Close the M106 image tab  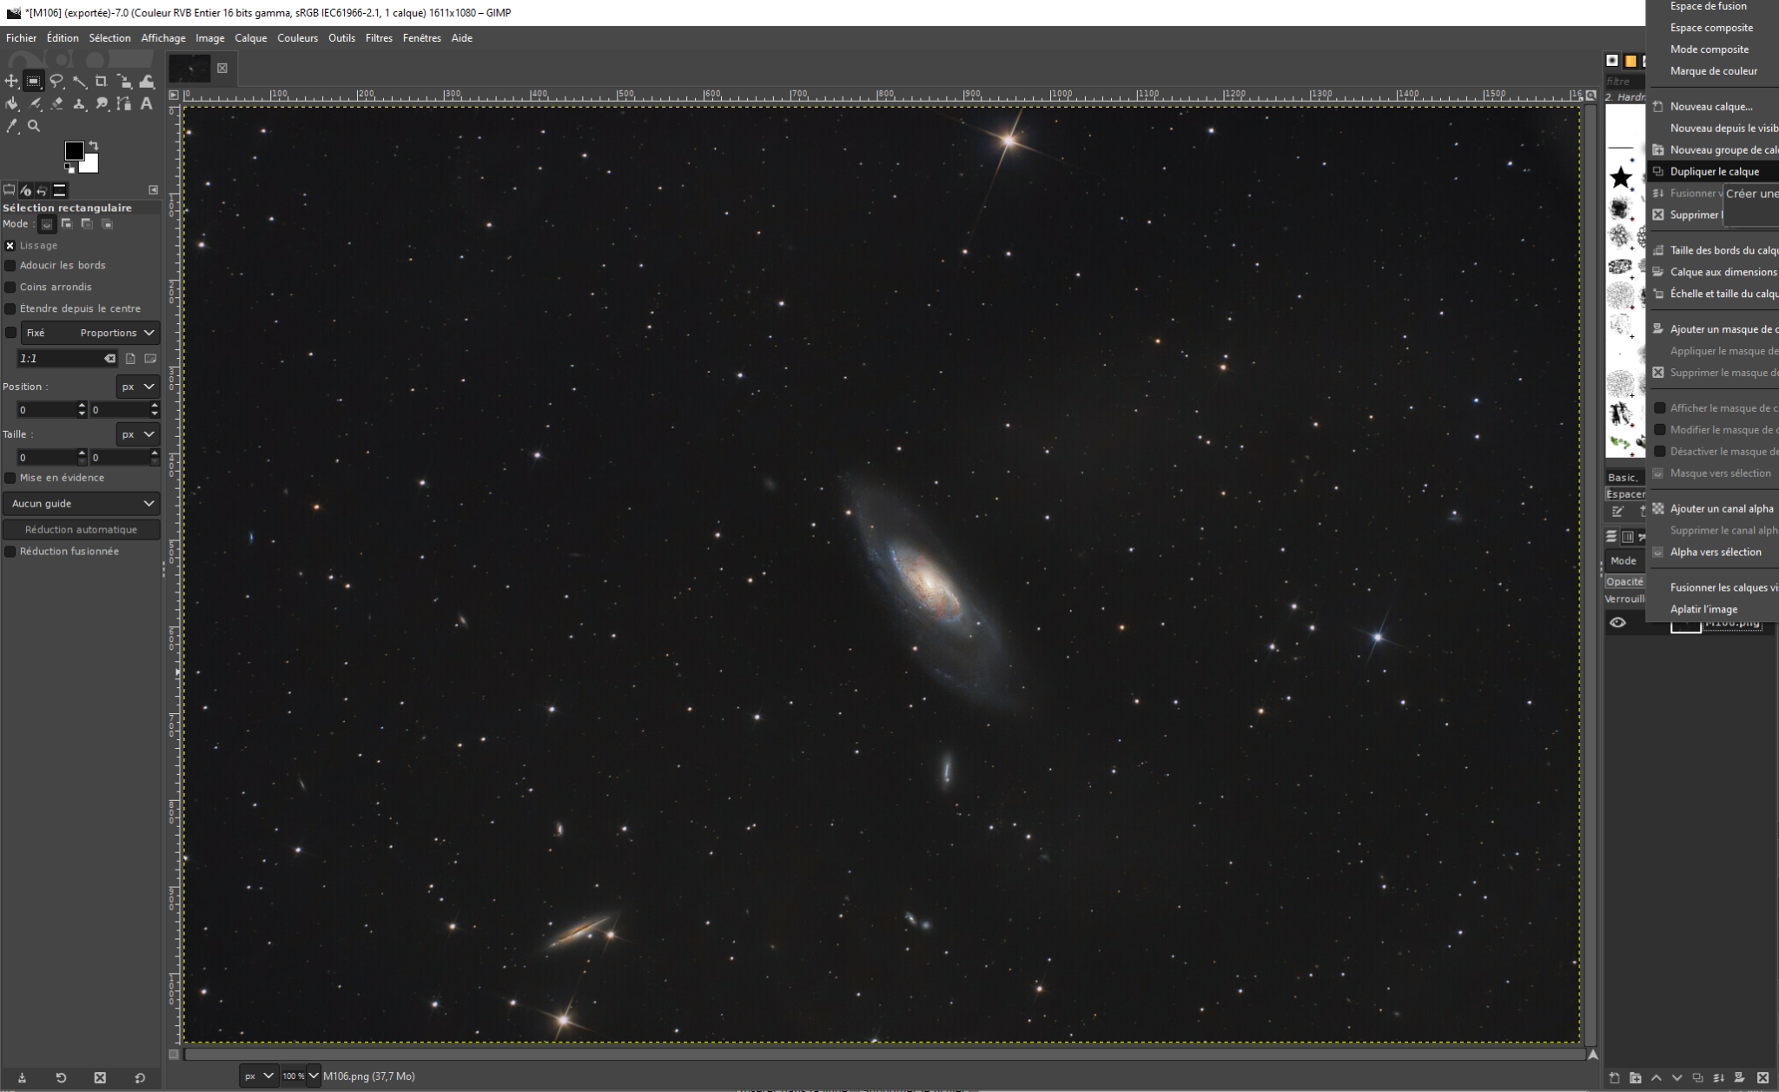pyautogui.click(x=222, y=69)
